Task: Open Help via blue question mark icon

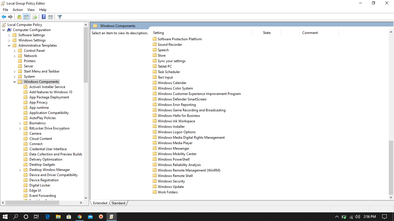Action: click(x=44, y=17)
